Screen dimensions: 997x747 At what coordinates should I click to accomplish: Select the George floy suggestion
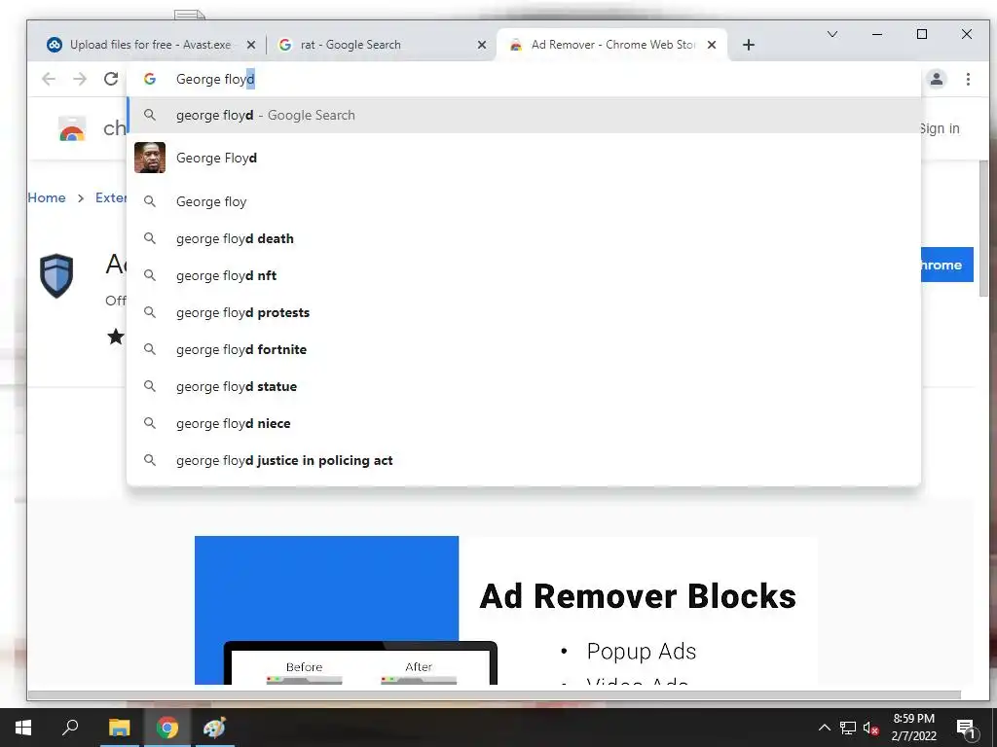coord(523,201)
